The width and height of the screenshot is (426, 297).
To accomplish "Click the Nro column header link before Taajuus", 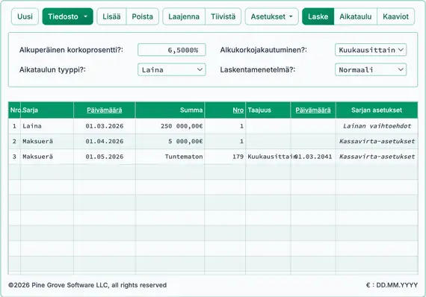I will pos(238,110).
